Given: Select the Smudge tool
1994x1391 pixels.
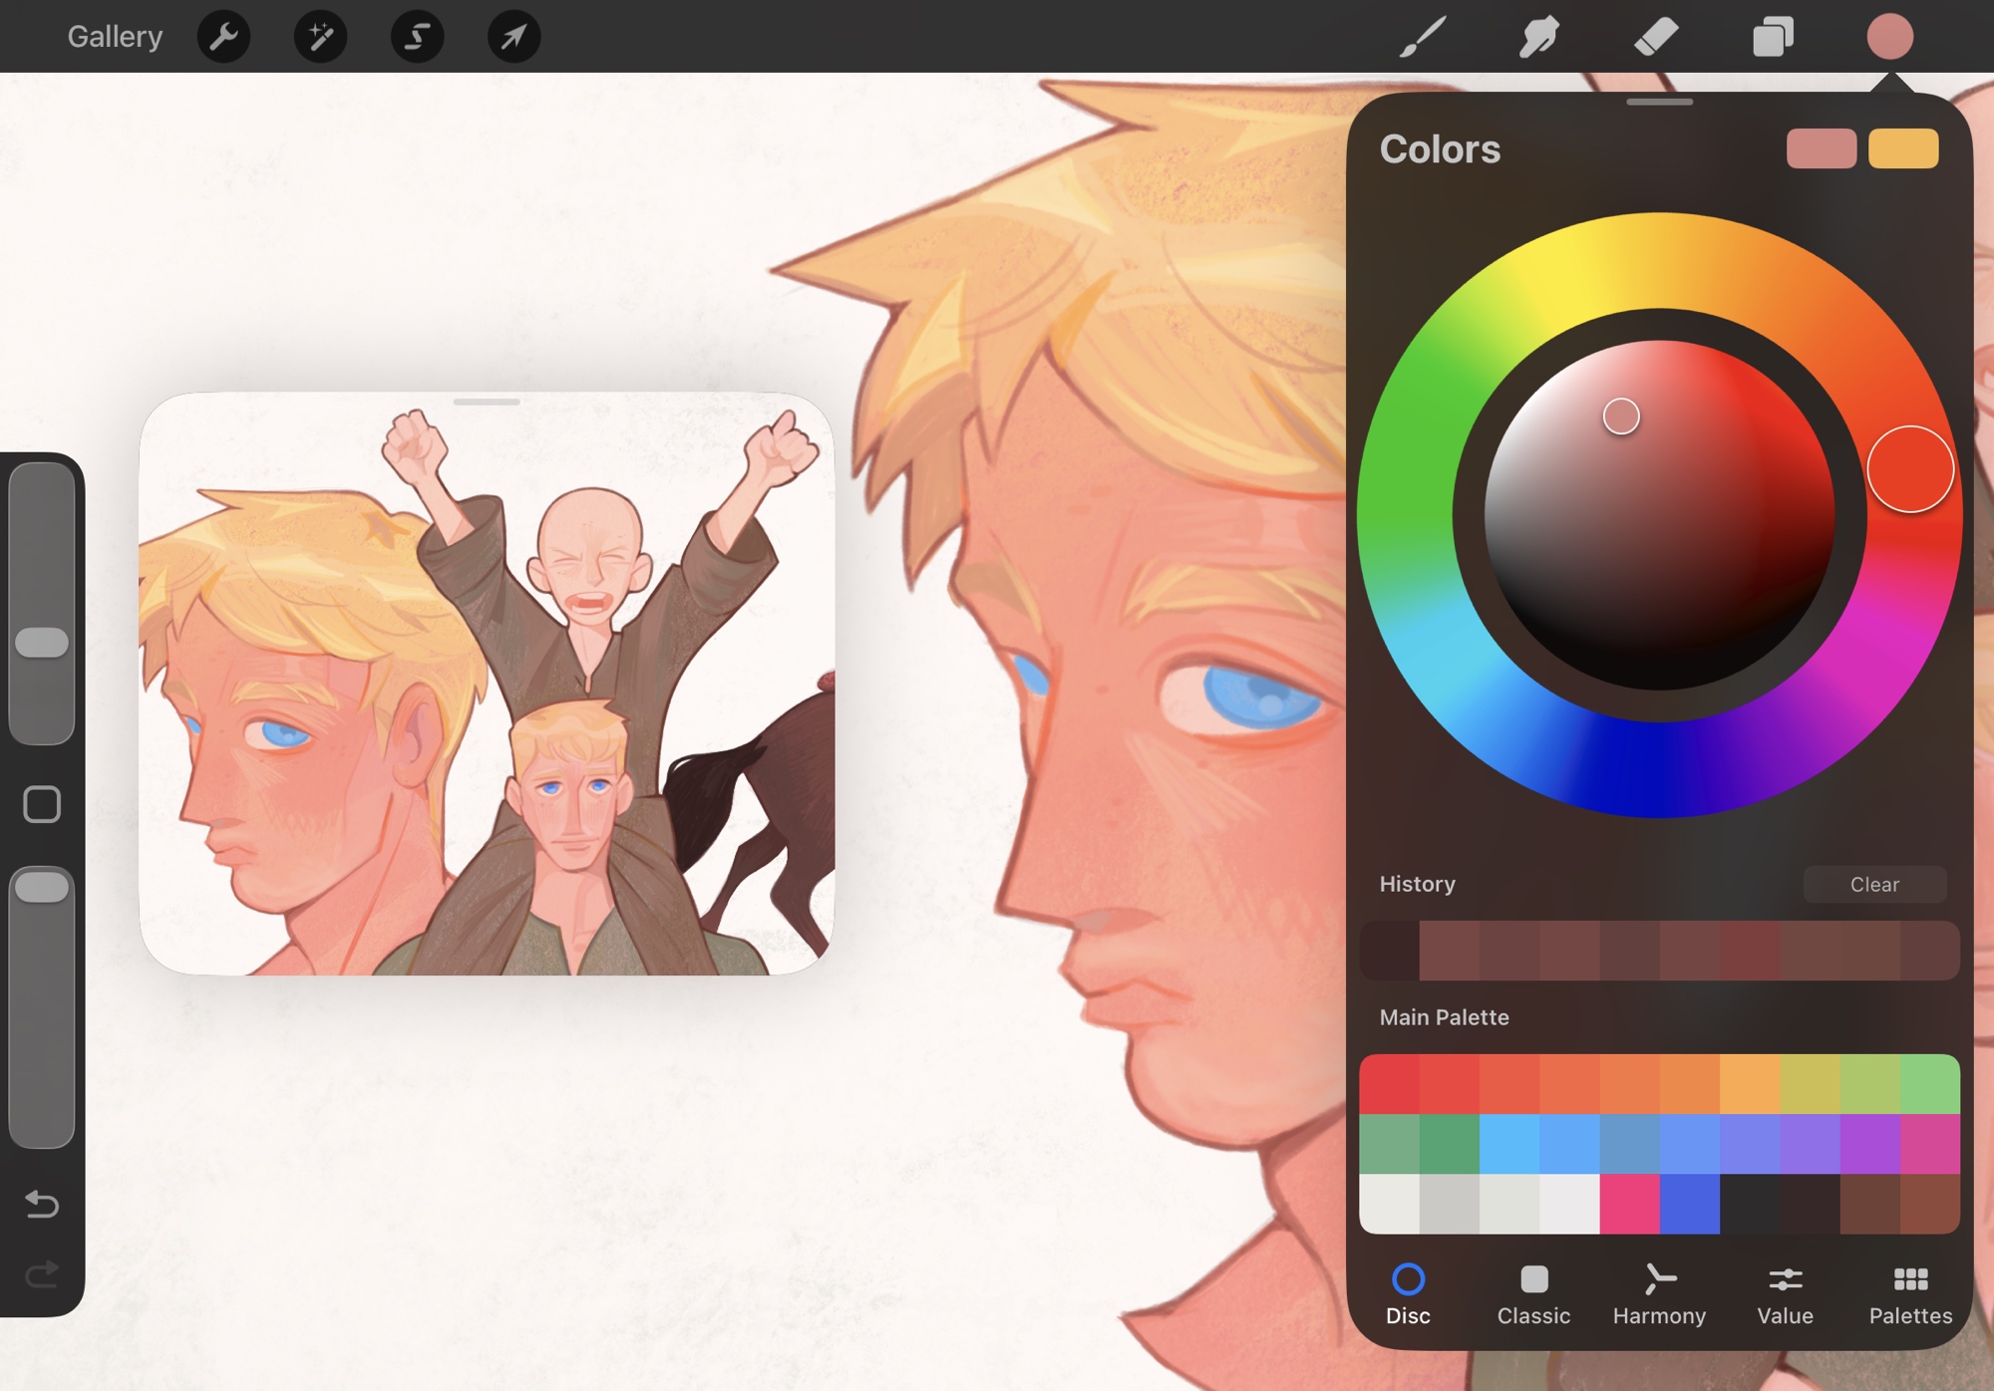Looking at the screenshot, I should pyautogui.click(x=1539, y=37).
